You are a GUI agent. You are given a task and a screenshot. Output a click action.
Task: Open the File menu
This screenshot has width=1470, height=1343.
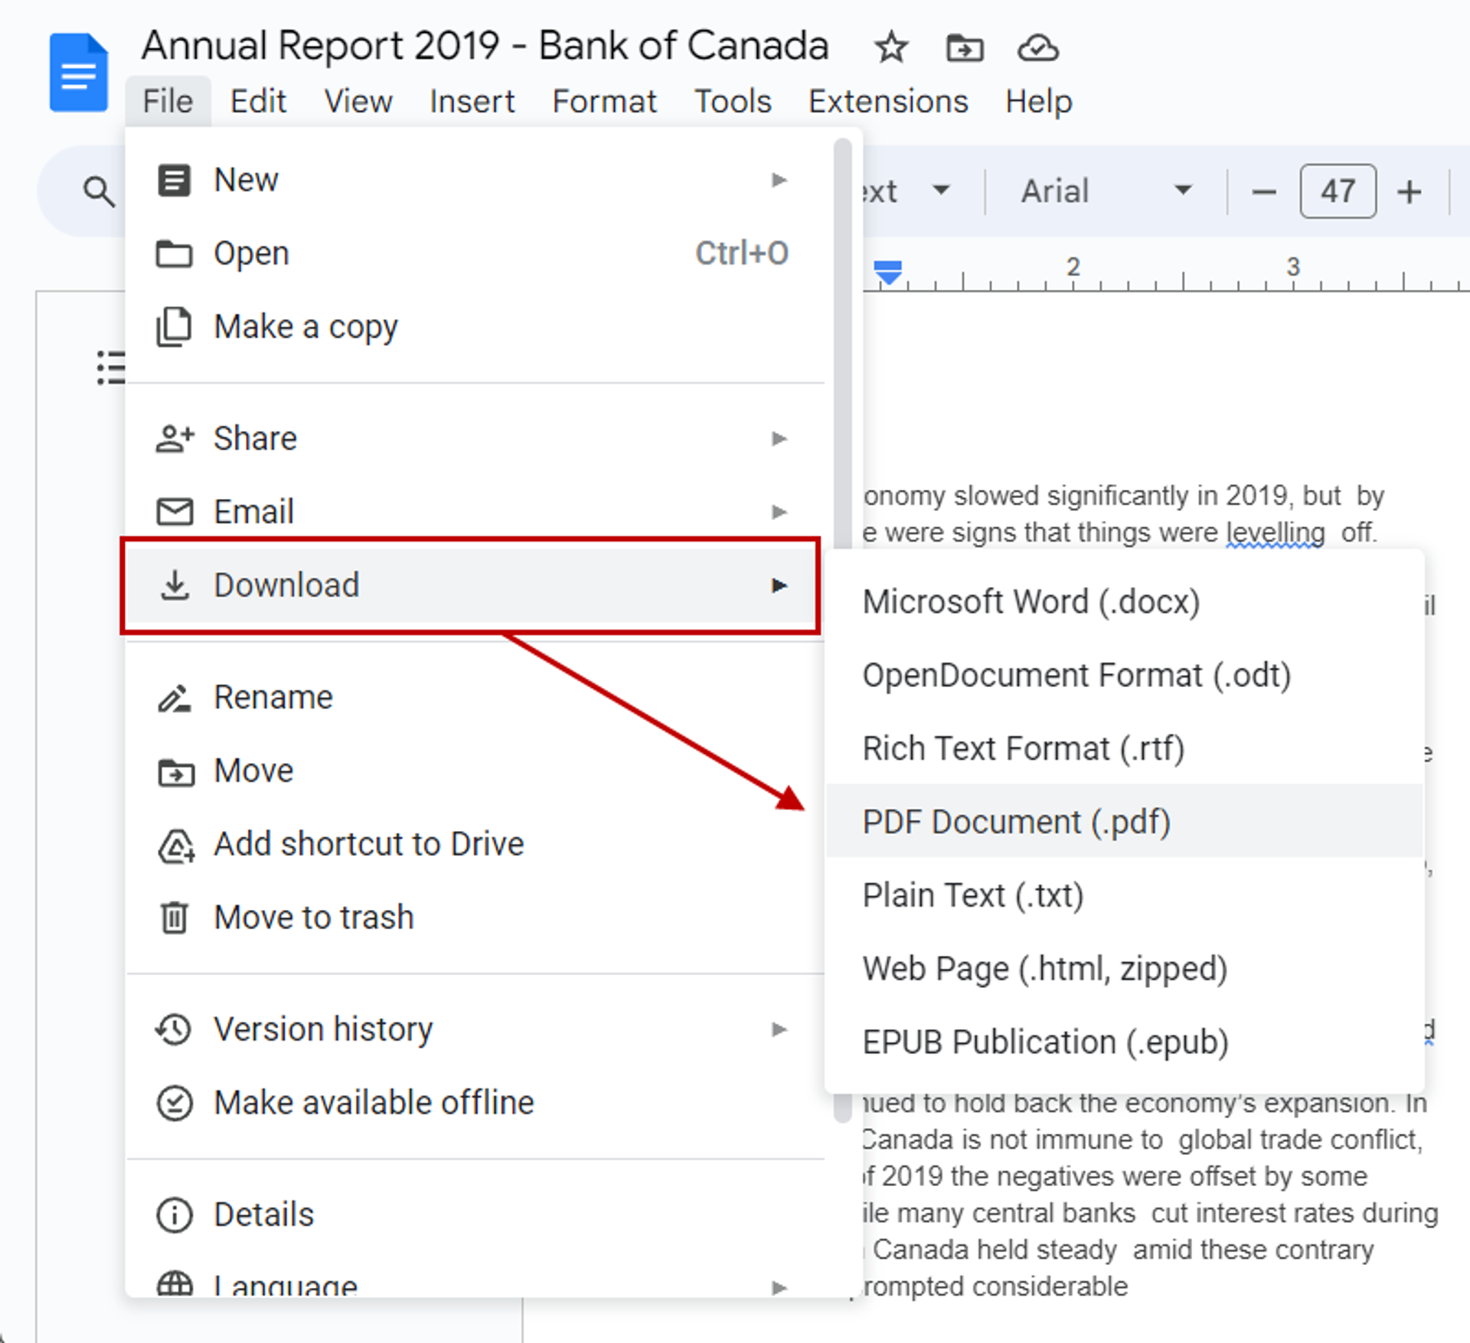pyautogui.click(x=168, y=101)
